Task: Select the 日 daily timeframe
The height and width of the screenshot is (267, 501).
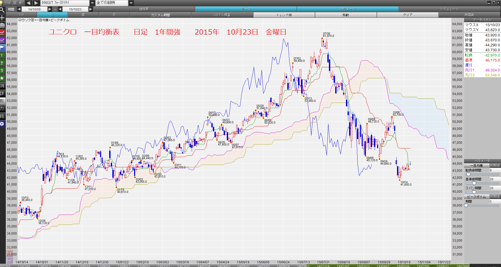Action: 52,15
